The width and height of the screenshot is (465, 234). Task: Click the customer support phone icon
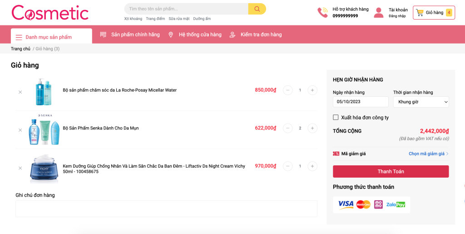pyautogui.click(x=322, y=13)
